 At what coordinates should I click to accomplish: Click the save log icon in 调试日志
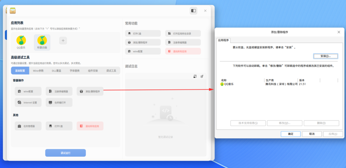pos(195,76)
